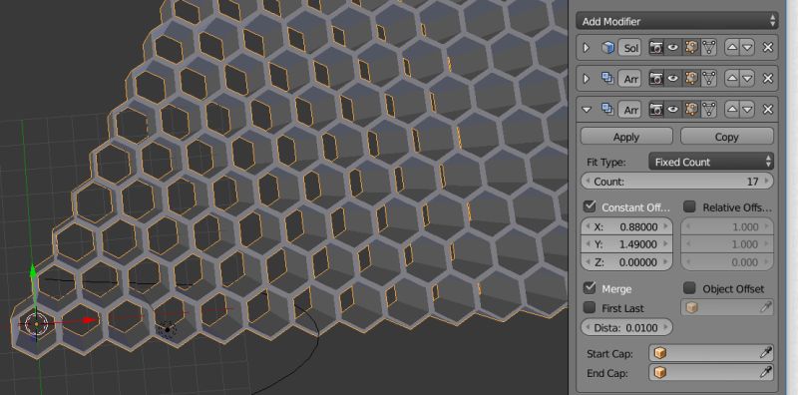Screen dimensions: 798x395
Task: Toggle edit mode display for second Array modifier
Action: (x=691, y=109)
